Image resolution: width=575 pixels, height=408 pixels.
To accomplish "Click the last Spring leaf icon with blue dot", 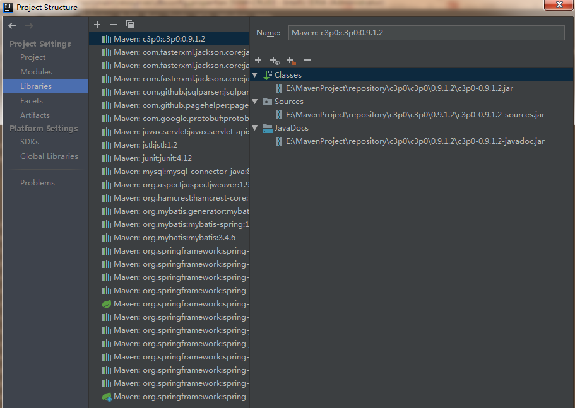I will [x=106, y=397].
